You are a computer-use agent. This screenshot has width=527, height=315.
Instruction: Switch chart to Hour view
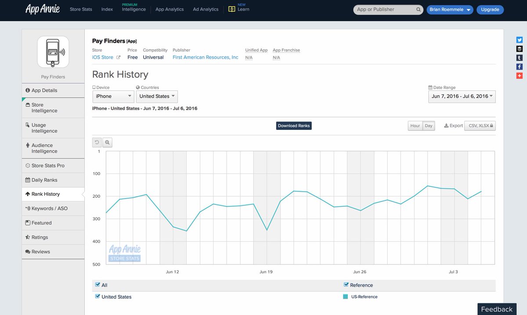click(415, 126)
